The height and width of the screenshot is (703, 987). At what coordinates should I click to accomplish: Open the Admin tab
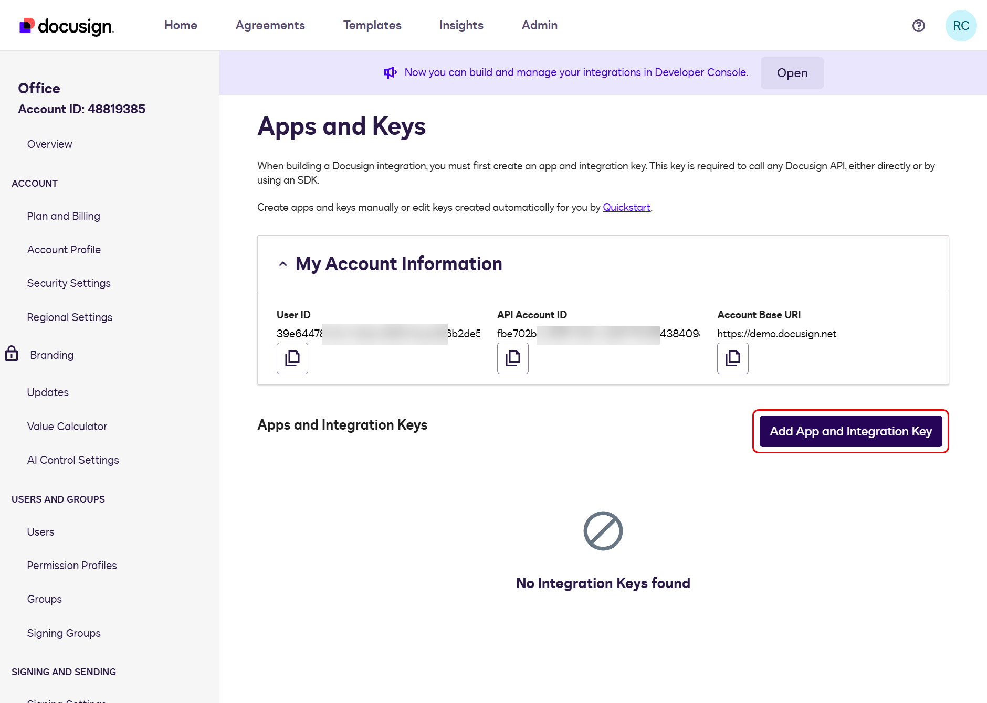click(x=540, y=25)
